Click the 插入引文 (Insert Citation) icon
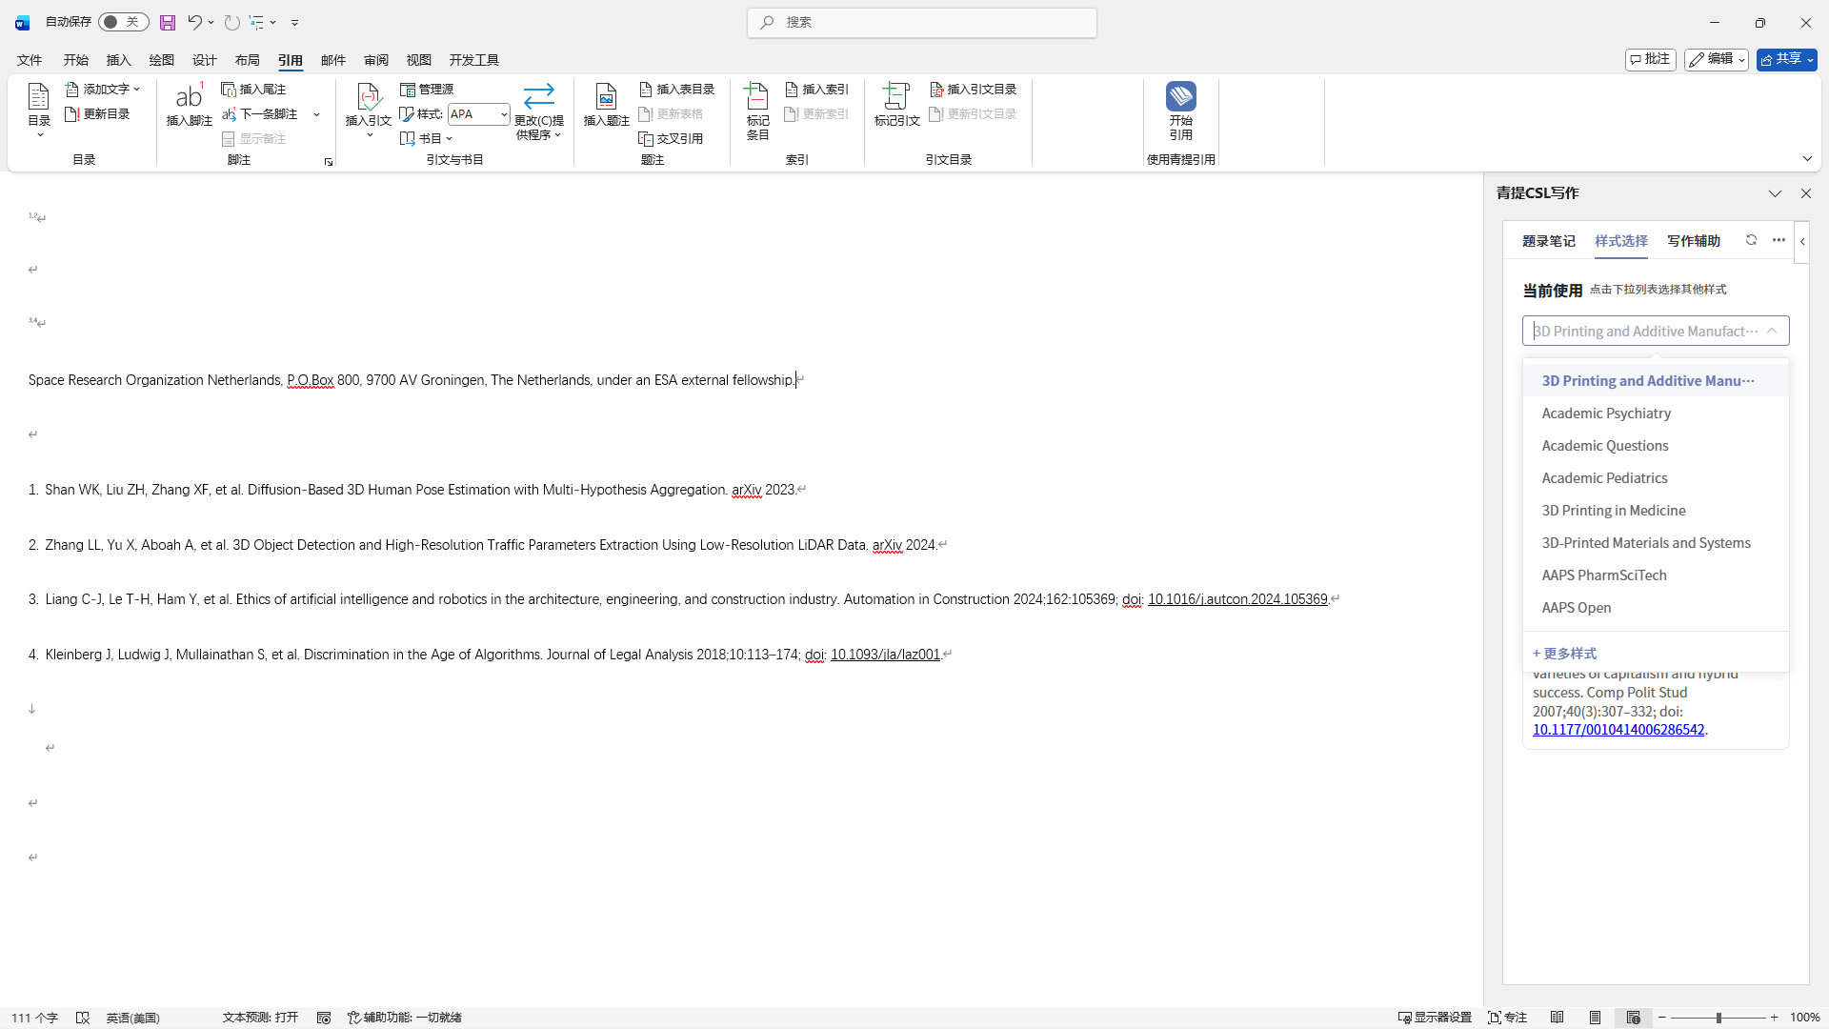This screenshot has width=1829, height=1029. (x=368, y=96)
